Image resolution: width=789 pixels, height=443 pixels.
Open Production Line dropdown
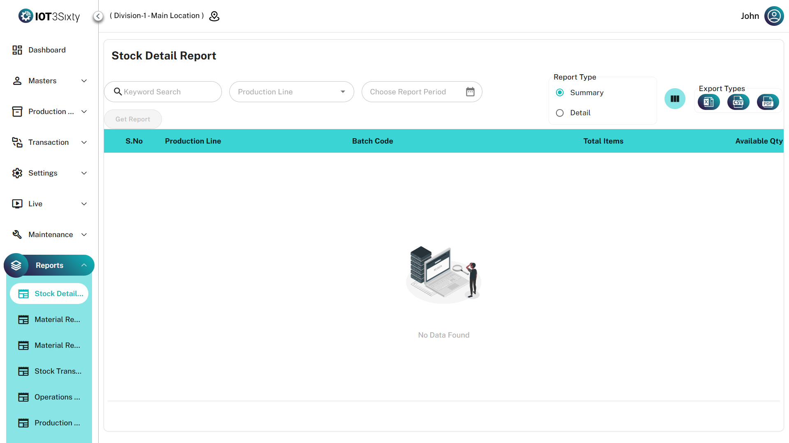[291, 92]
